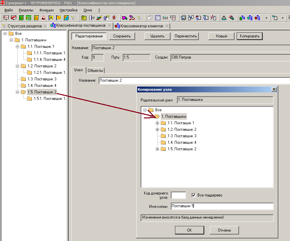Viewport: 290px width, 241px height.
Task: Click the 'Удалить' button
Action: point(157,36)
